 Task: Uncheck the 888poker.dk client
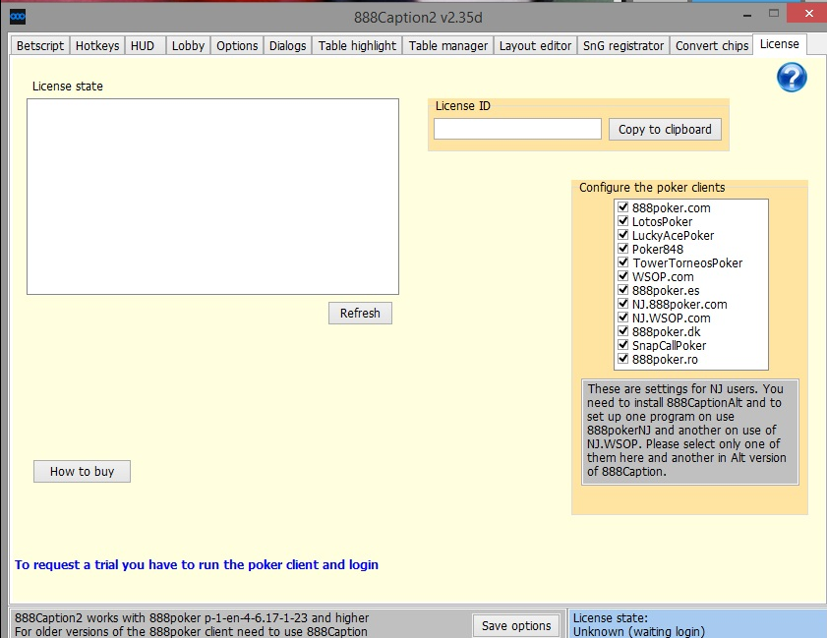pos(622,331)
